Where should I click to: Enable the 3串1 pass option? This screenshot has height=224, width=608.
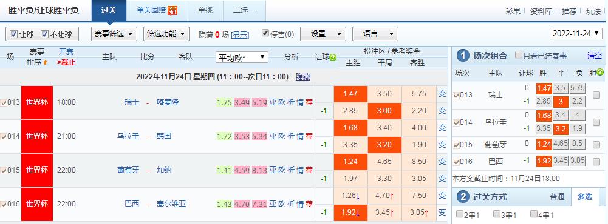click(x=497, y=214)
